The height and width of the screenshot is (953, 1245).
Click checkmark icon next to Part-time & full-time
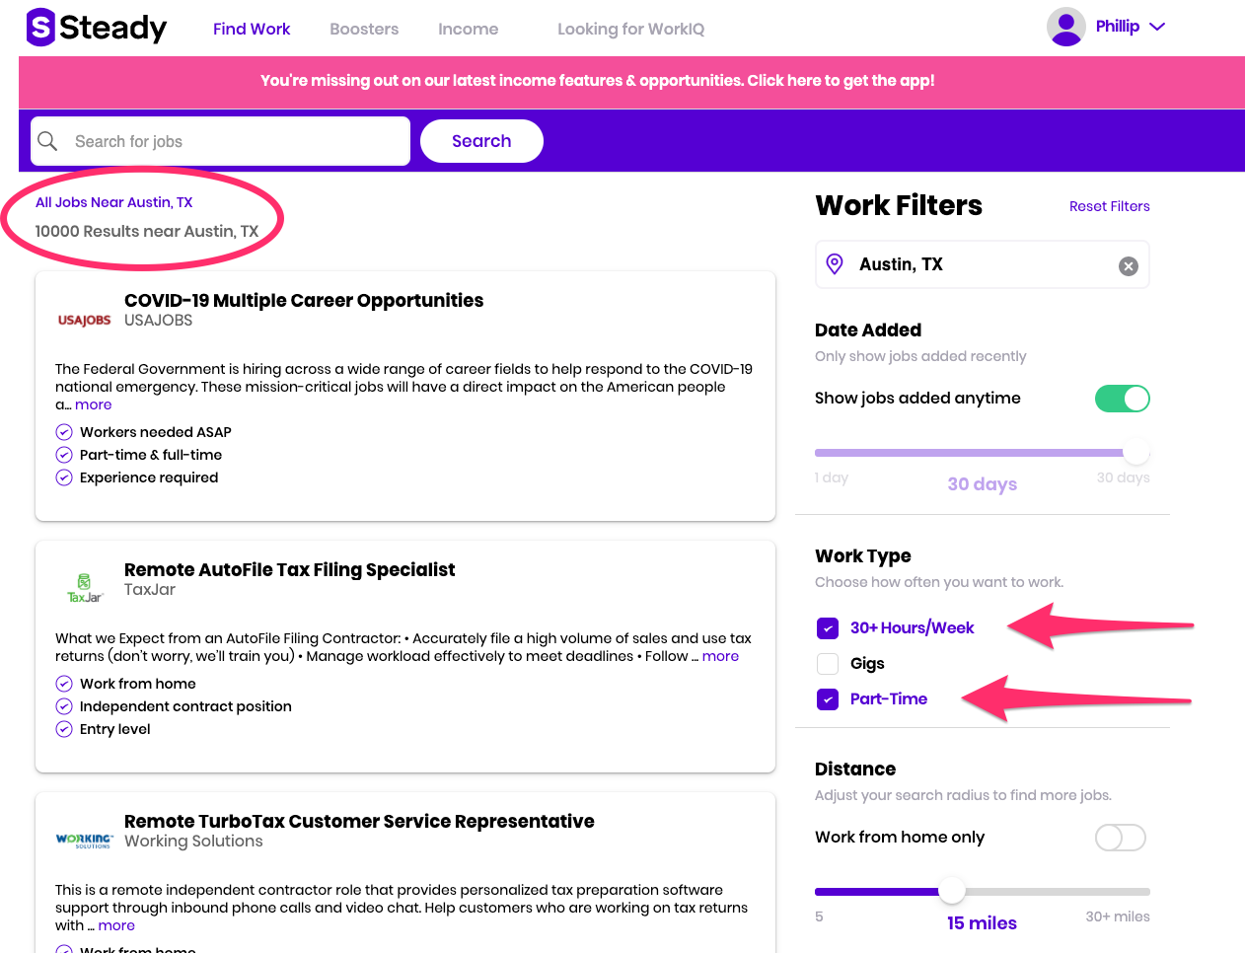point(64,455)
